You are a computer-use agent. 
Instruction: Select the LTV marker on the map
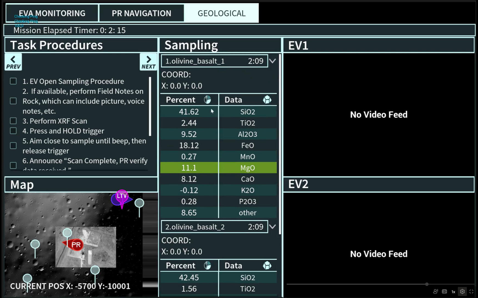click(121, 196)
